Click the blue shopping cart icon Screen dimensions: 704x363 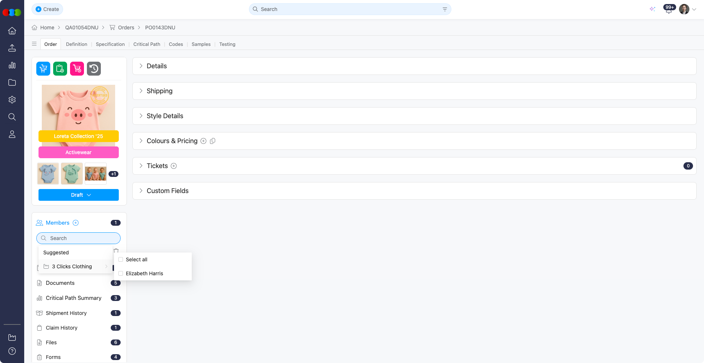[43, 69]
